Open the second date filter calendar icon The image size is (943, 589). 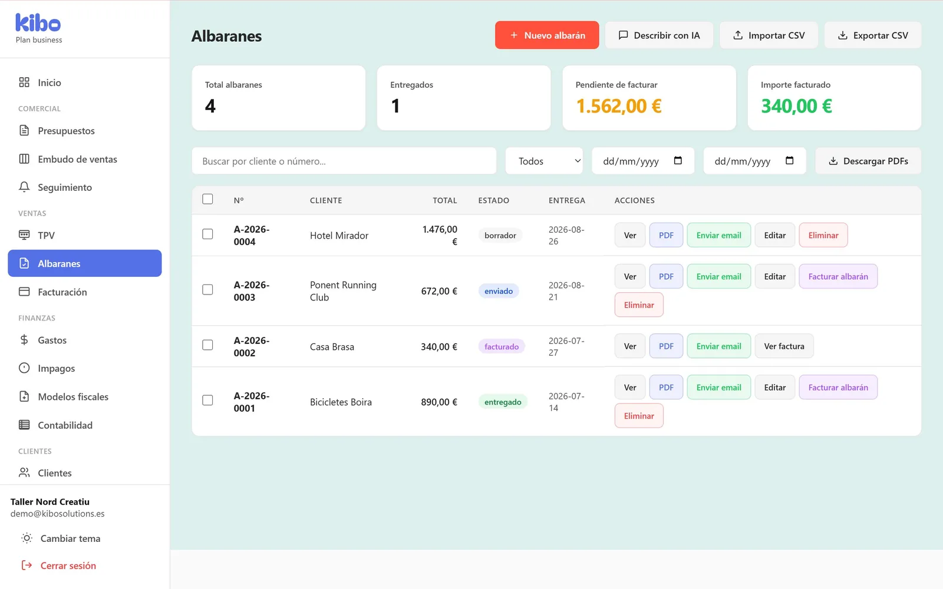pos(790,160)
